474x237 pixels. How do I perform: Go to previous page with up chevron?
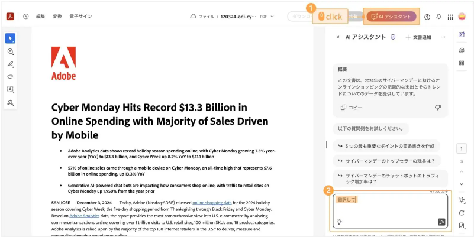[462, 172]
